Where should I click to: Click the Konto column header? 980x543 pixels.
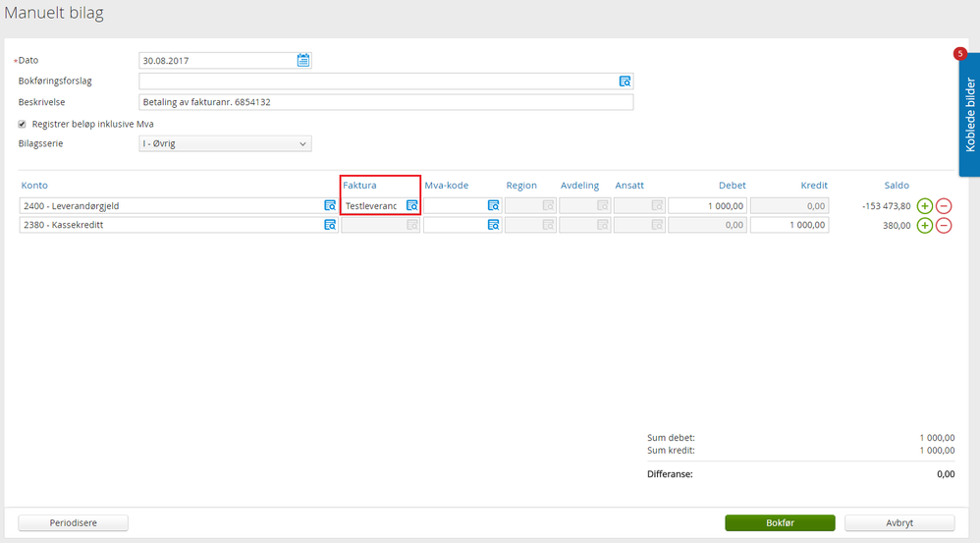click(x=34, y=185)
